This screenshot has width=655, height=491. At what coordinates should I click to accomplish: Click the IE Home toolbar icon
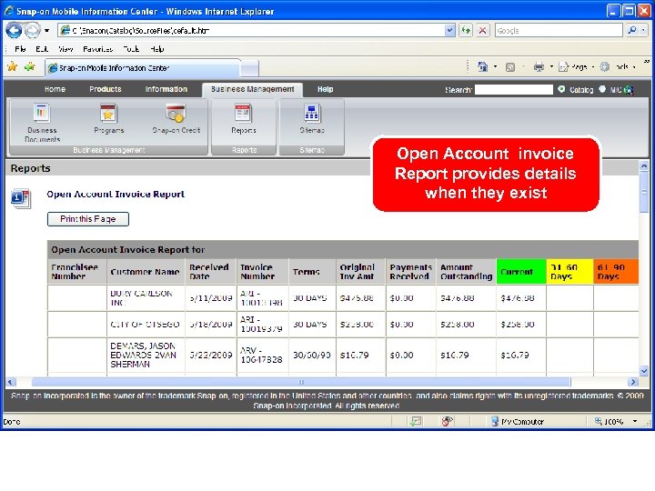(x=482, y=66)
